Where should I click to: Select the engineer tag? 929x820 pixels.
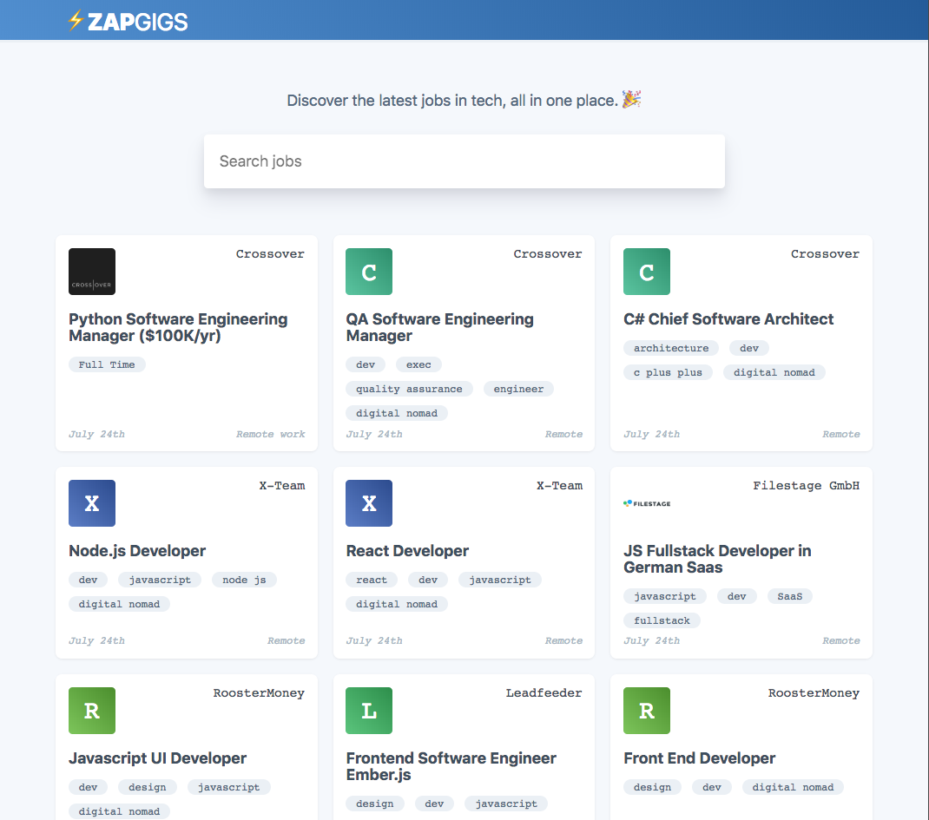coord(518,389)
